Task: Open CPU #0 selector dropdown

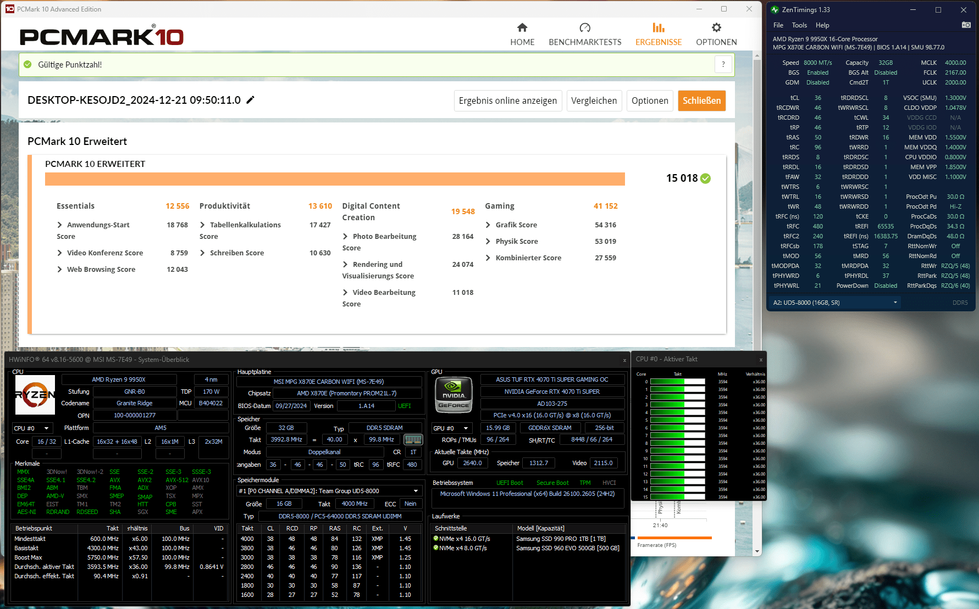Action: (33, 428)
